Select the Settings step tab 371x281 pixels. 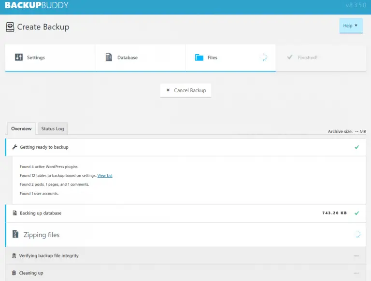[x=50, y=57]
